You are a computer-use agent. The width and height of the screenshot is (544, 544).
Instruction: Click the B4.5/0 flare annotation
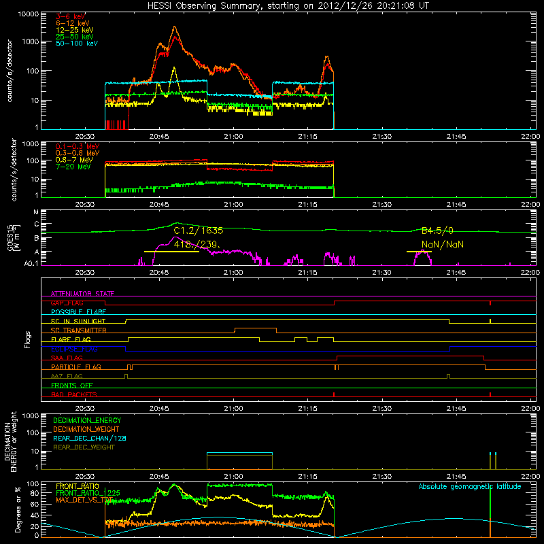pos(437,231)
